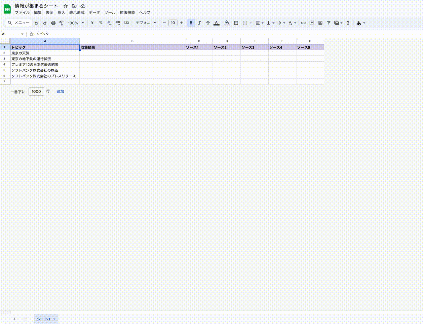Click the merge cells icon
423x324 pixels.
coord(245,23)
